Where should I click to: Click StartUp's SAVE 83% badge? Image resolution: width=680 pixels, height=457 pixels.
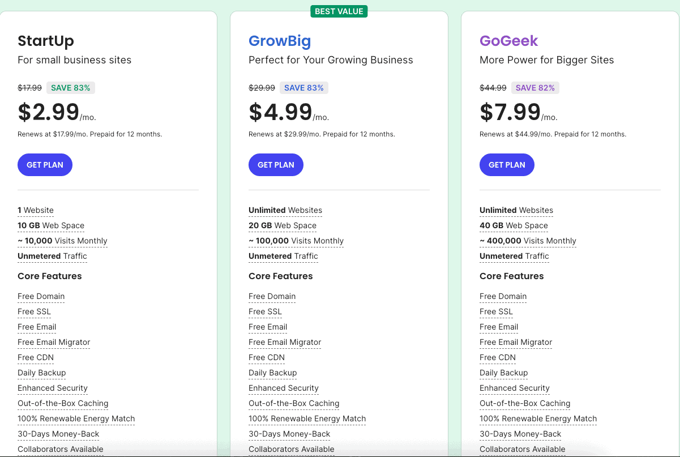pos(71,88)
